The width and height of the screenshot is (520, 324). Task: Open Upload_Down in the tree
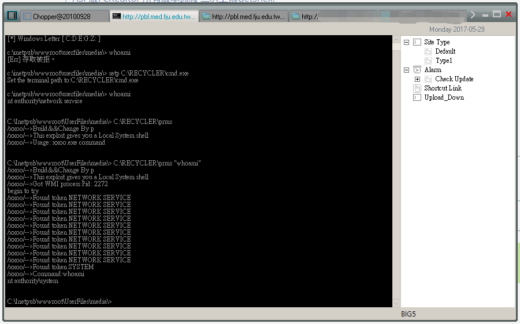click(444, 97)
